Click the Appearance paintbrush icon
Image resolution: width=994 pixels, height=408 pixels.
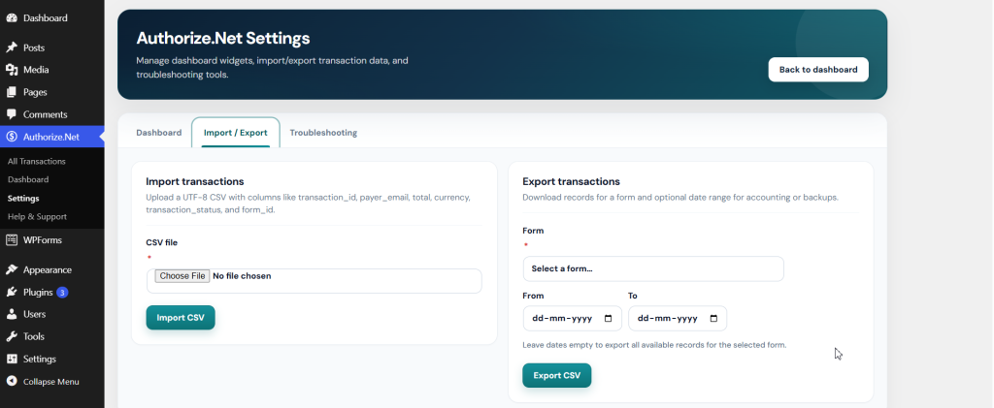coord(12,269)
